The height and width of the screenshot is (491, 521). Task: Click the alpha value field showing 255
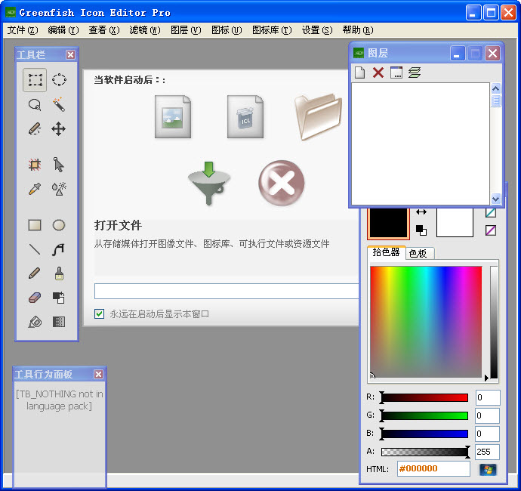(488, 452)
